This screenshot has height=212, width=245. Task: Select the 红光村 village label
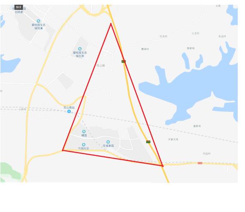163,36
